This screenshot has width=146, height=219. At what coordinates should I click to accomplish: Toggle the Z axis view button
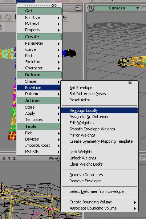pyautogui.click(x=14, y=158)
